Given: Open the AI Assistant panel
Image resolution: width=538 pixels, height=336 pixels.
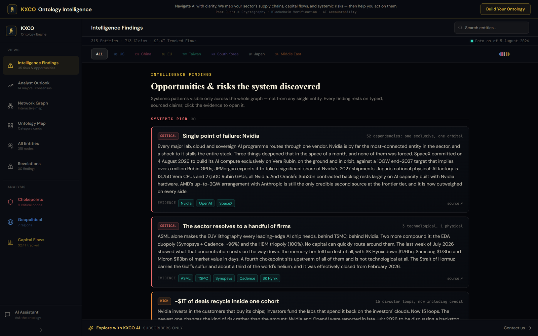Looking at the screenshot, I should coord(41,315).
